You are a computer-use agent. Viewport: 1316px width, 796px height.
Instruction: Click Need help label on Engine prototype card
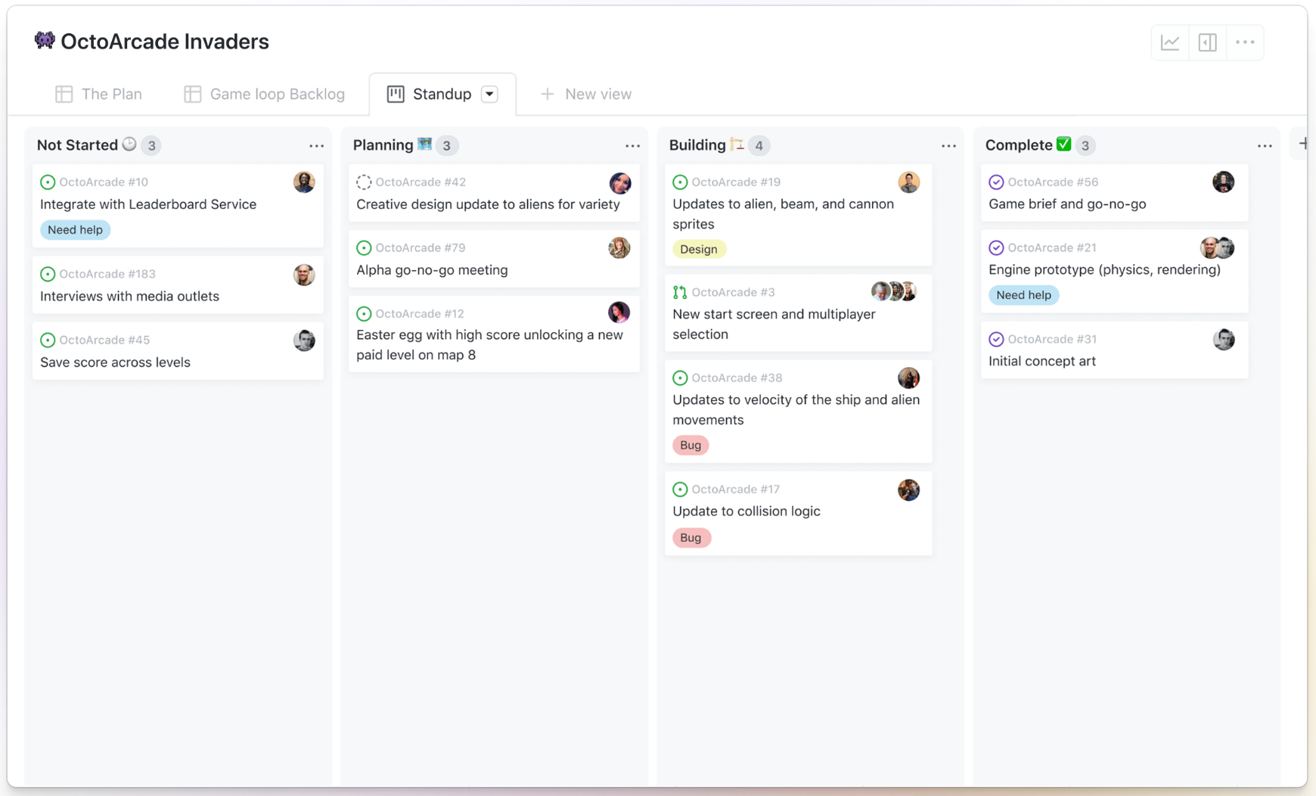click(1023, 295)
